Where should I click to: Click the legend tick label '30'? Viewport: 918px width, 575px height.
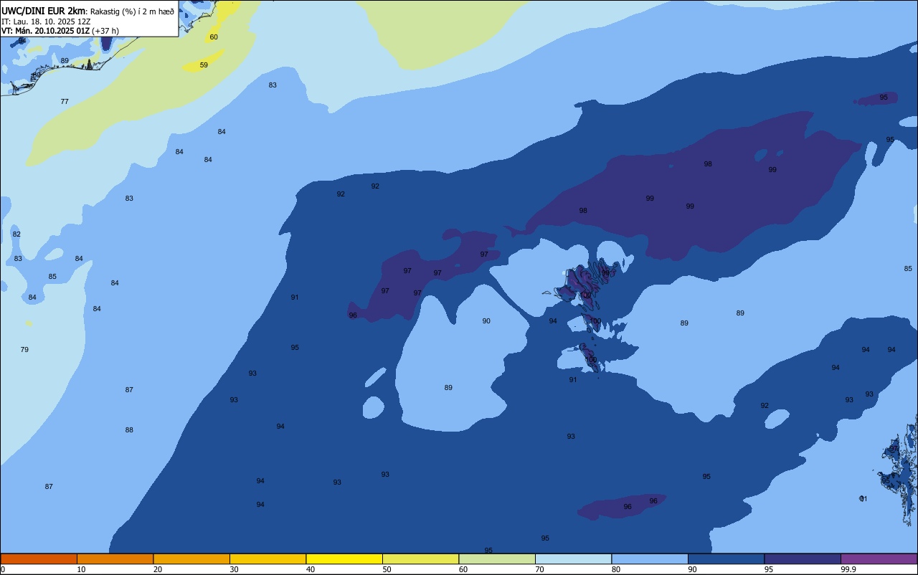point(234,569)
